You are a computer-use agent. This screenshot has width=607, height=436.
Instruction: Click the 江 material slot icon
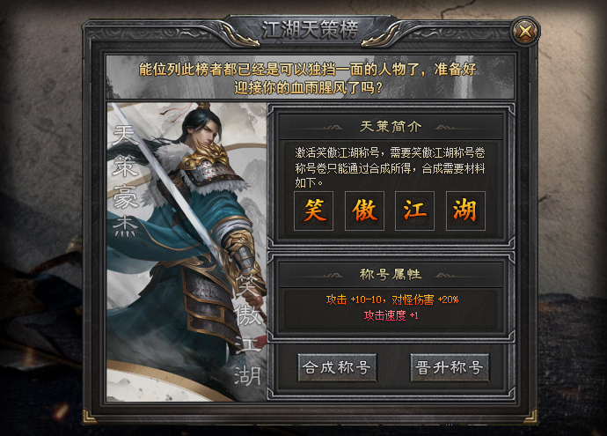pos(414,211)
